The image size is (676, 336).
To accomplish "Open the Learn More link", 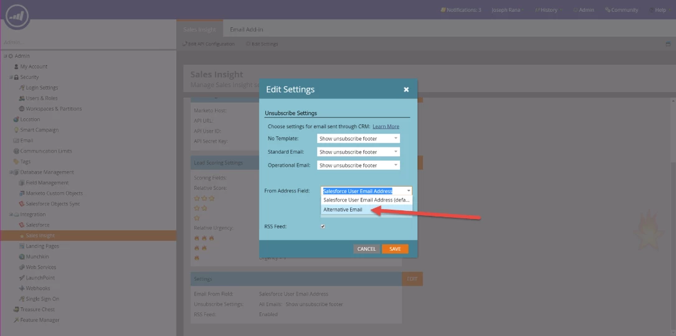I will coord(386,126).
